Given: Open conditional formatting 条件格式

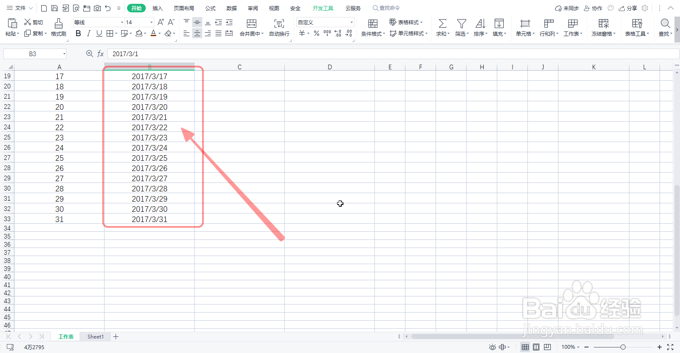Looking at the screenshot, I should (x=373, y=27).
